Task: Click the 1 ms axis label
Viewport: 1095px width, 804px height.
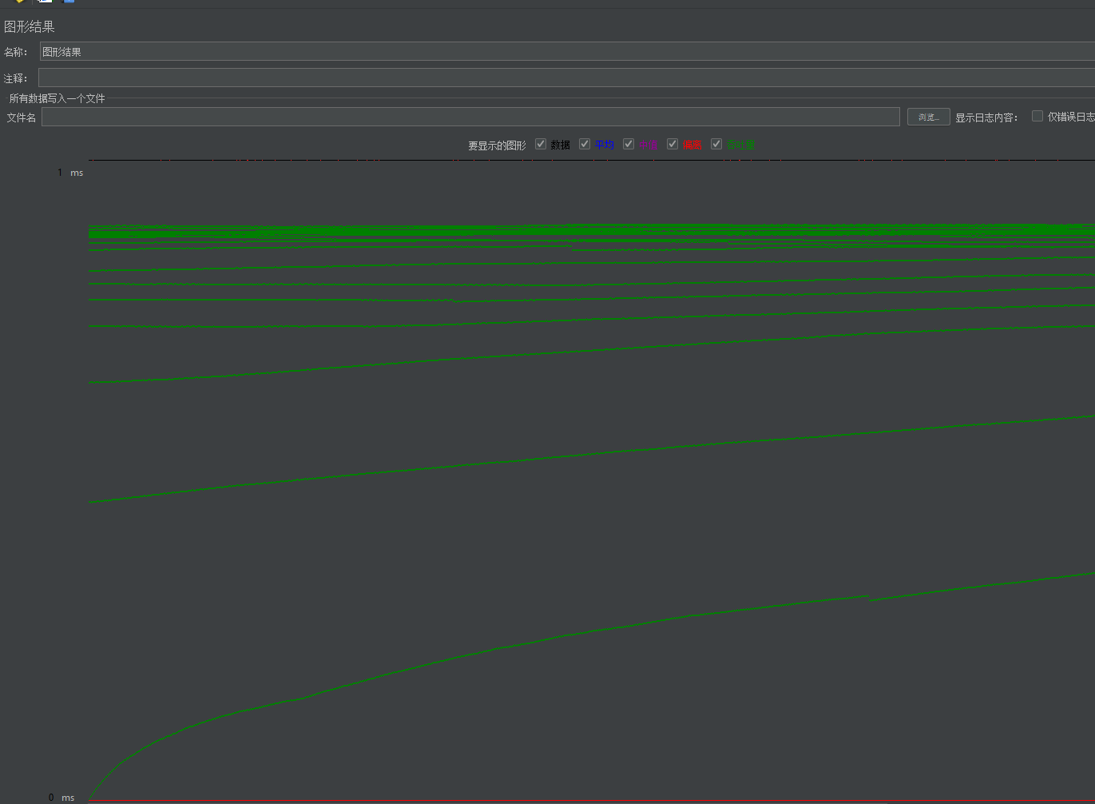Action: pyautogui.click(x=70, y=173)
